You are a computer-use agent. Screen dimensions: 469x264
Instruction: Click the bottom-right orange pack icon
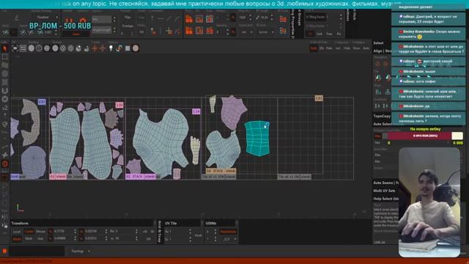click(210, 31)
